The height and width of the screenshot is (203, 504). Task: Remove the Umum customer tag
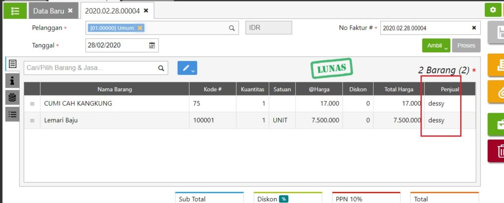pos(140,28)
